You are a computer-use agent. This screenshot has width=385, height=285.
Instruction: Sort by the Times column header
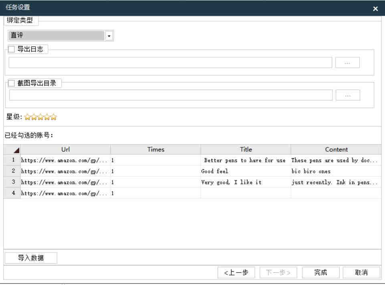pos(156,149)
